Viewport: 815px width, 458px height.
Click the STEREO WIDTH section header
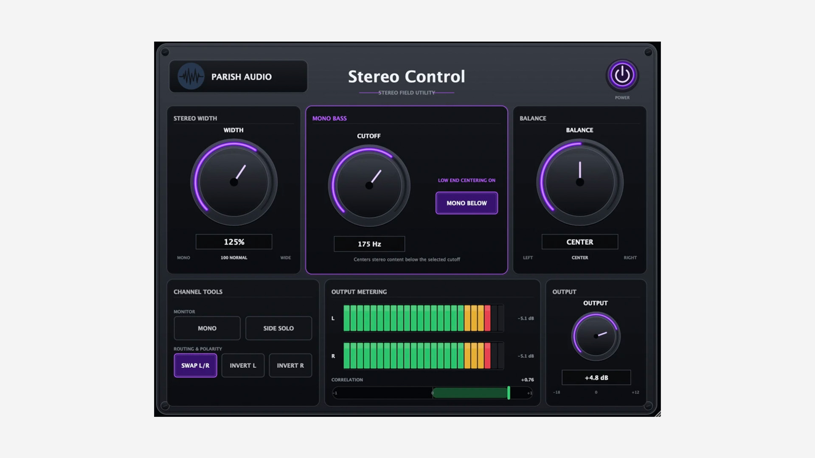coord(195,118)
